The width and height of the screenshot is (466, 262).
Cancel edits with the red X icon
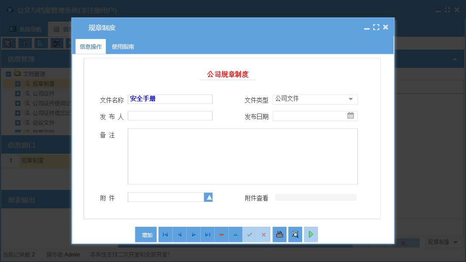264,234
